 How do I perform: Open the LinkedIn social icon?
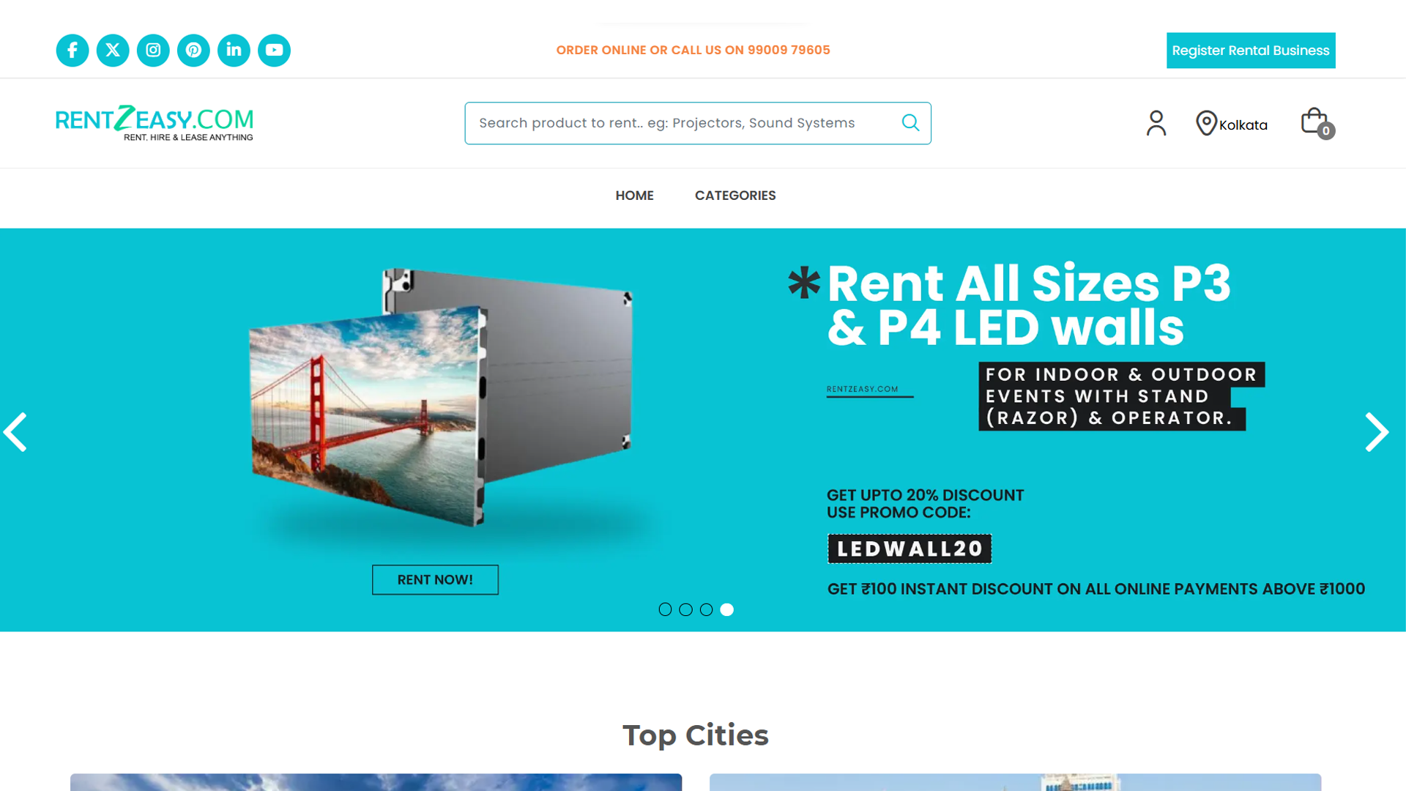point(234,51)
